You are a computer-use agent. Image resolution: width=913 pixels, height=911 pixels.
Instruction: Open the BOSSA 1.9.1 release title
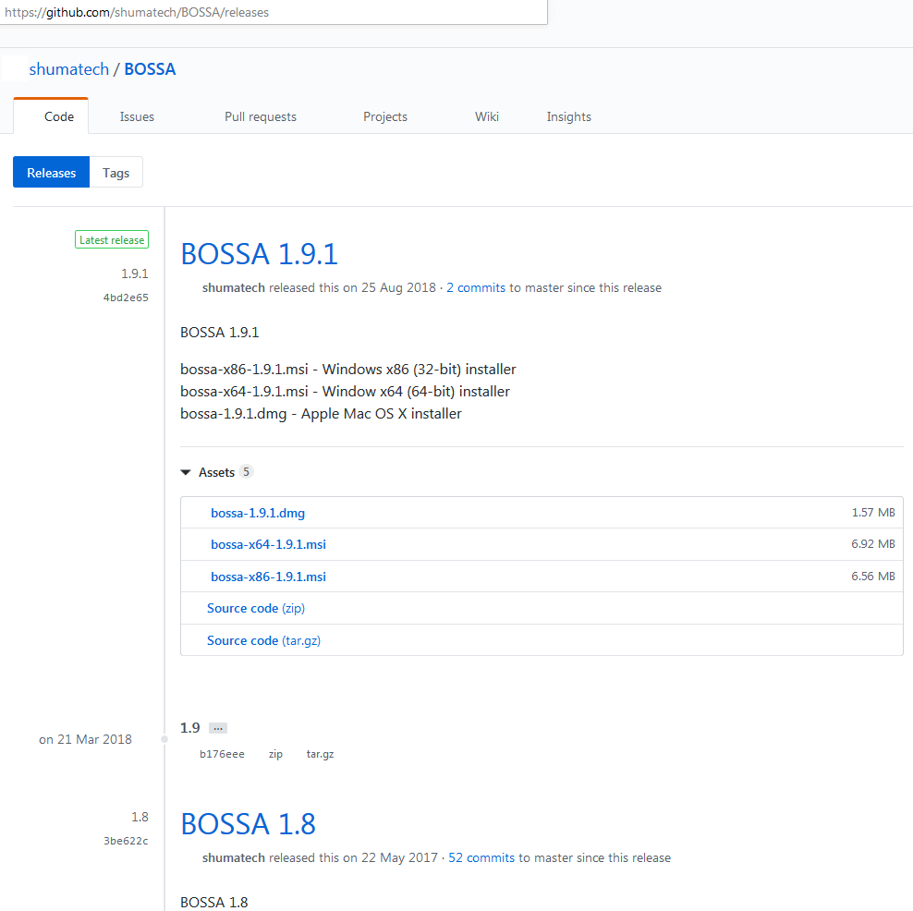pyautogui.click(x=259, y=254)
